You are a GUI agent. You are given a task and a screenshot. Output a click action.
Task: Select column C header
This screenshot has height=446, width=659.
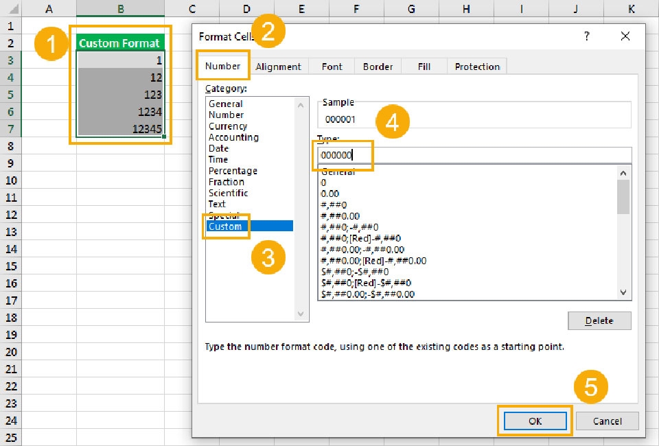coord(192,8)
